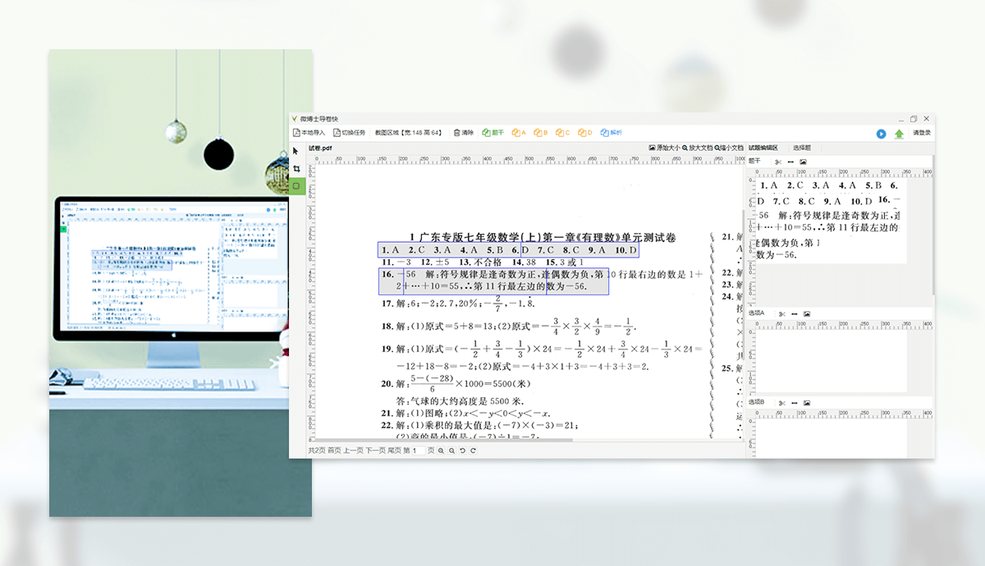Select the arrow pointer tool
Image resolution: width=985 pixels, height=566 pixels.
coord(296,151)
